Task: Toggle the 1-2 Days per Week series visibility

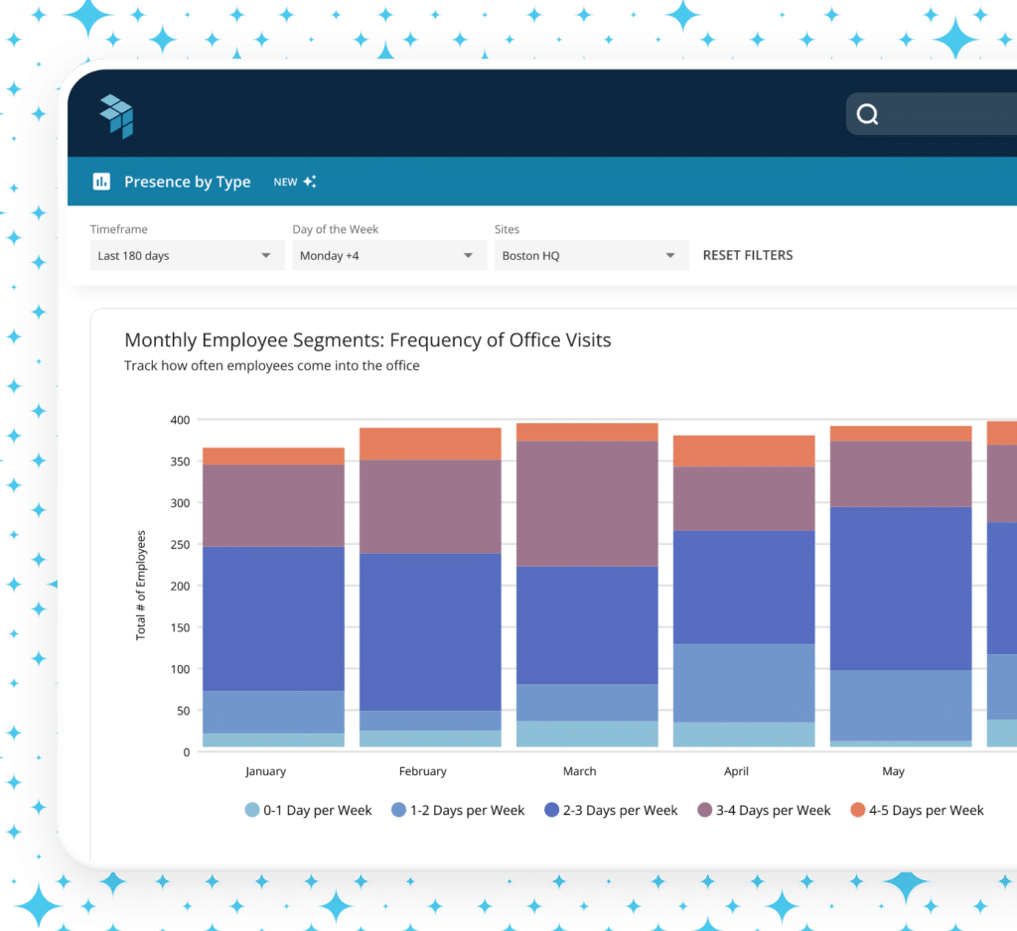Action: 400,810
